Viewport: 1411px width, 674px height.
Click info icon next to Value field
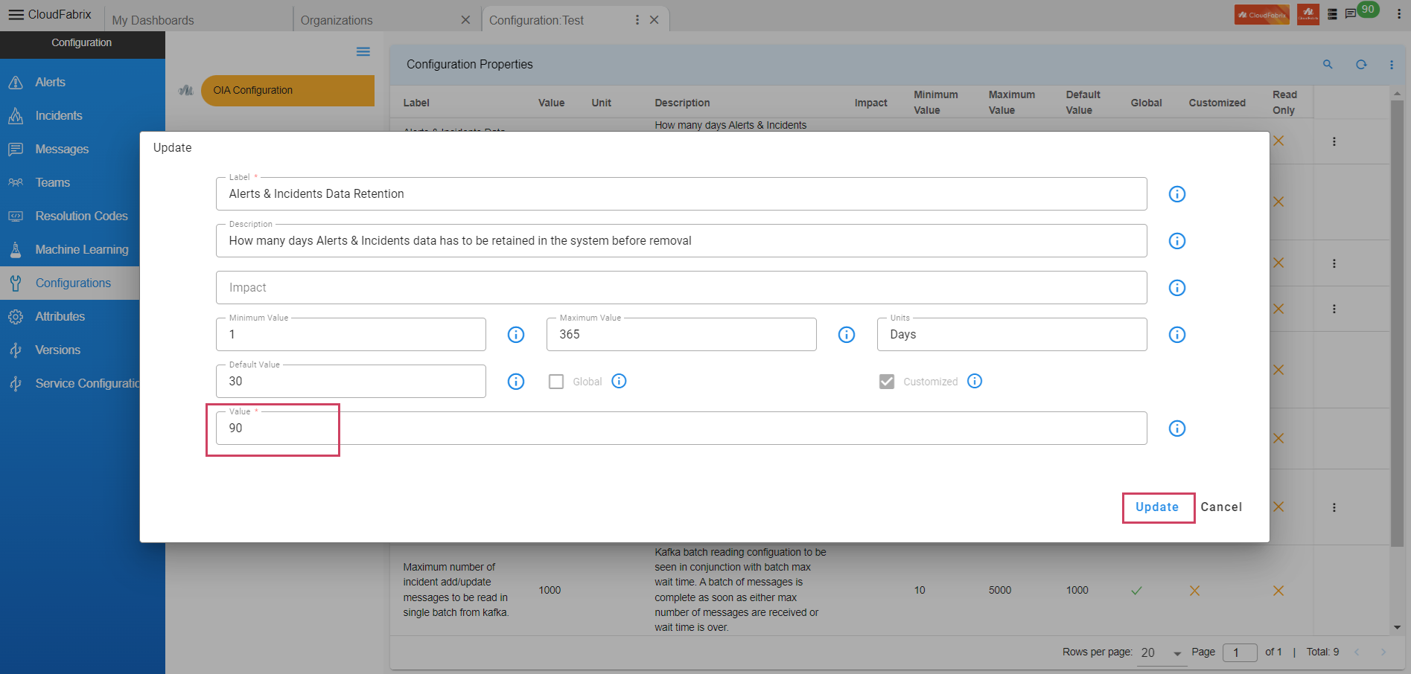tap(1176, 429)
